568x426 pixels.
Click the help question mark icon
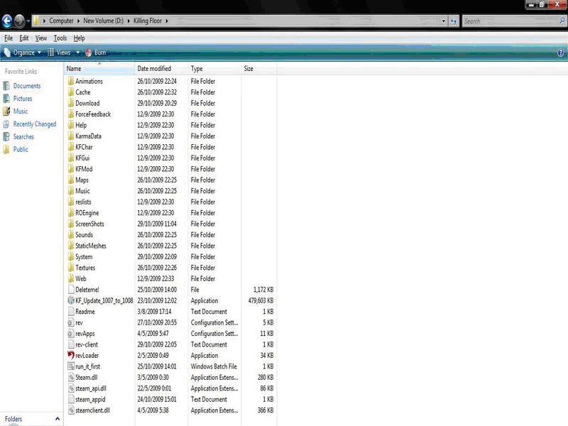560,53
